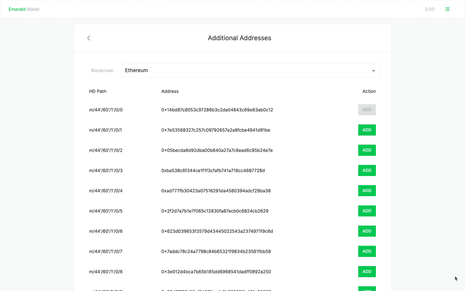Click the 0.00 balance display
Viewport: 465px width, 291px height.
[430, 9]
